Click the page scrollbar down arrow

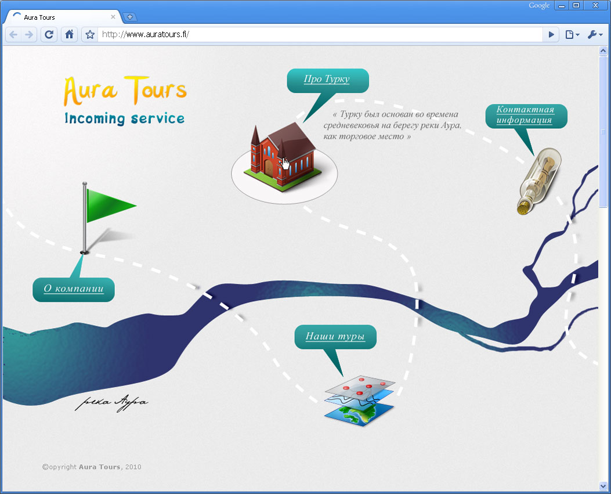click(603, 486)
